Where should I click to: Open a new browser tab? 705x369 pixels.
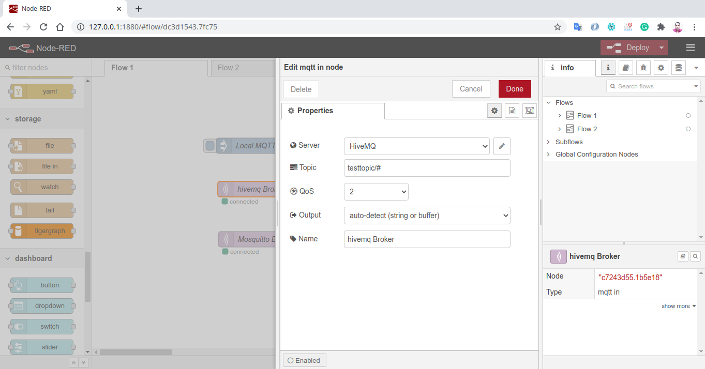[x=138, y=9]
